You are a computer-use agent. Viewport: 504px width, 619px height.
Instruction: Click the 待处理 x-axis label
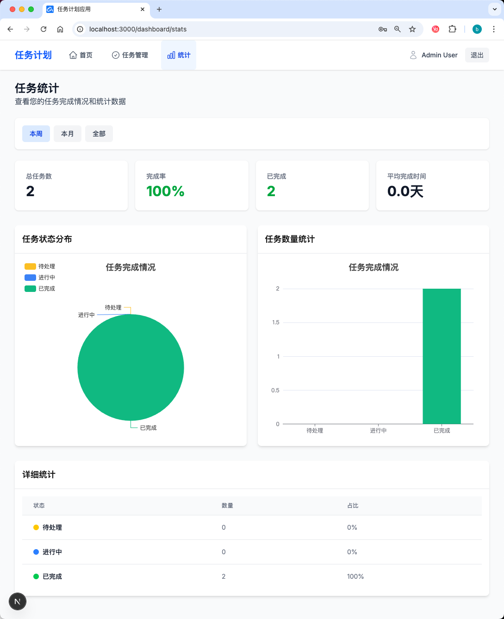[315, 431]
